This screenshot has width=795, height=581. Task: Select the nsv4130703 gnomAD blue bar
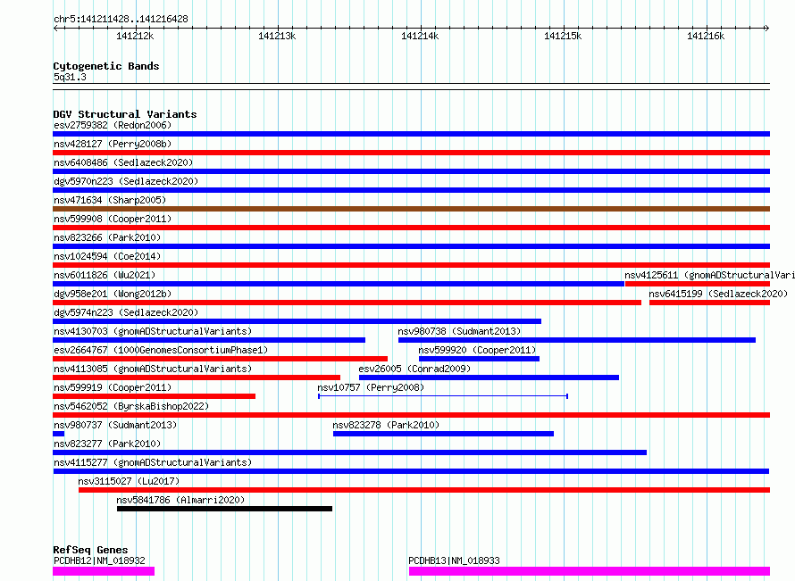pyautogui.click(x=209, y=340)
